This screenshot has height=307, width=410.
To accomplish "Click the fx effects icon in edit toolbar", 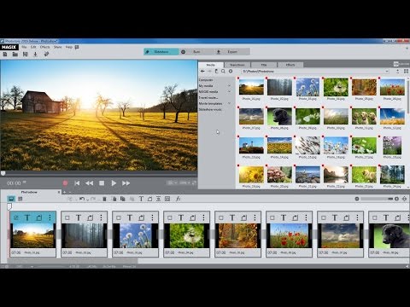I will tap(178, 199).
